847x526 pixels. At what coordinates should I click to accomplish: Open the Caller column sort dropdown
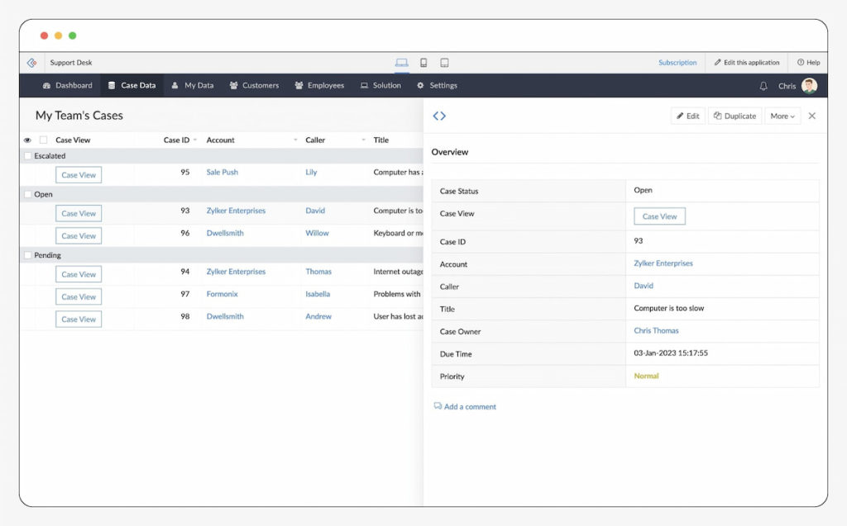point(362,140)
